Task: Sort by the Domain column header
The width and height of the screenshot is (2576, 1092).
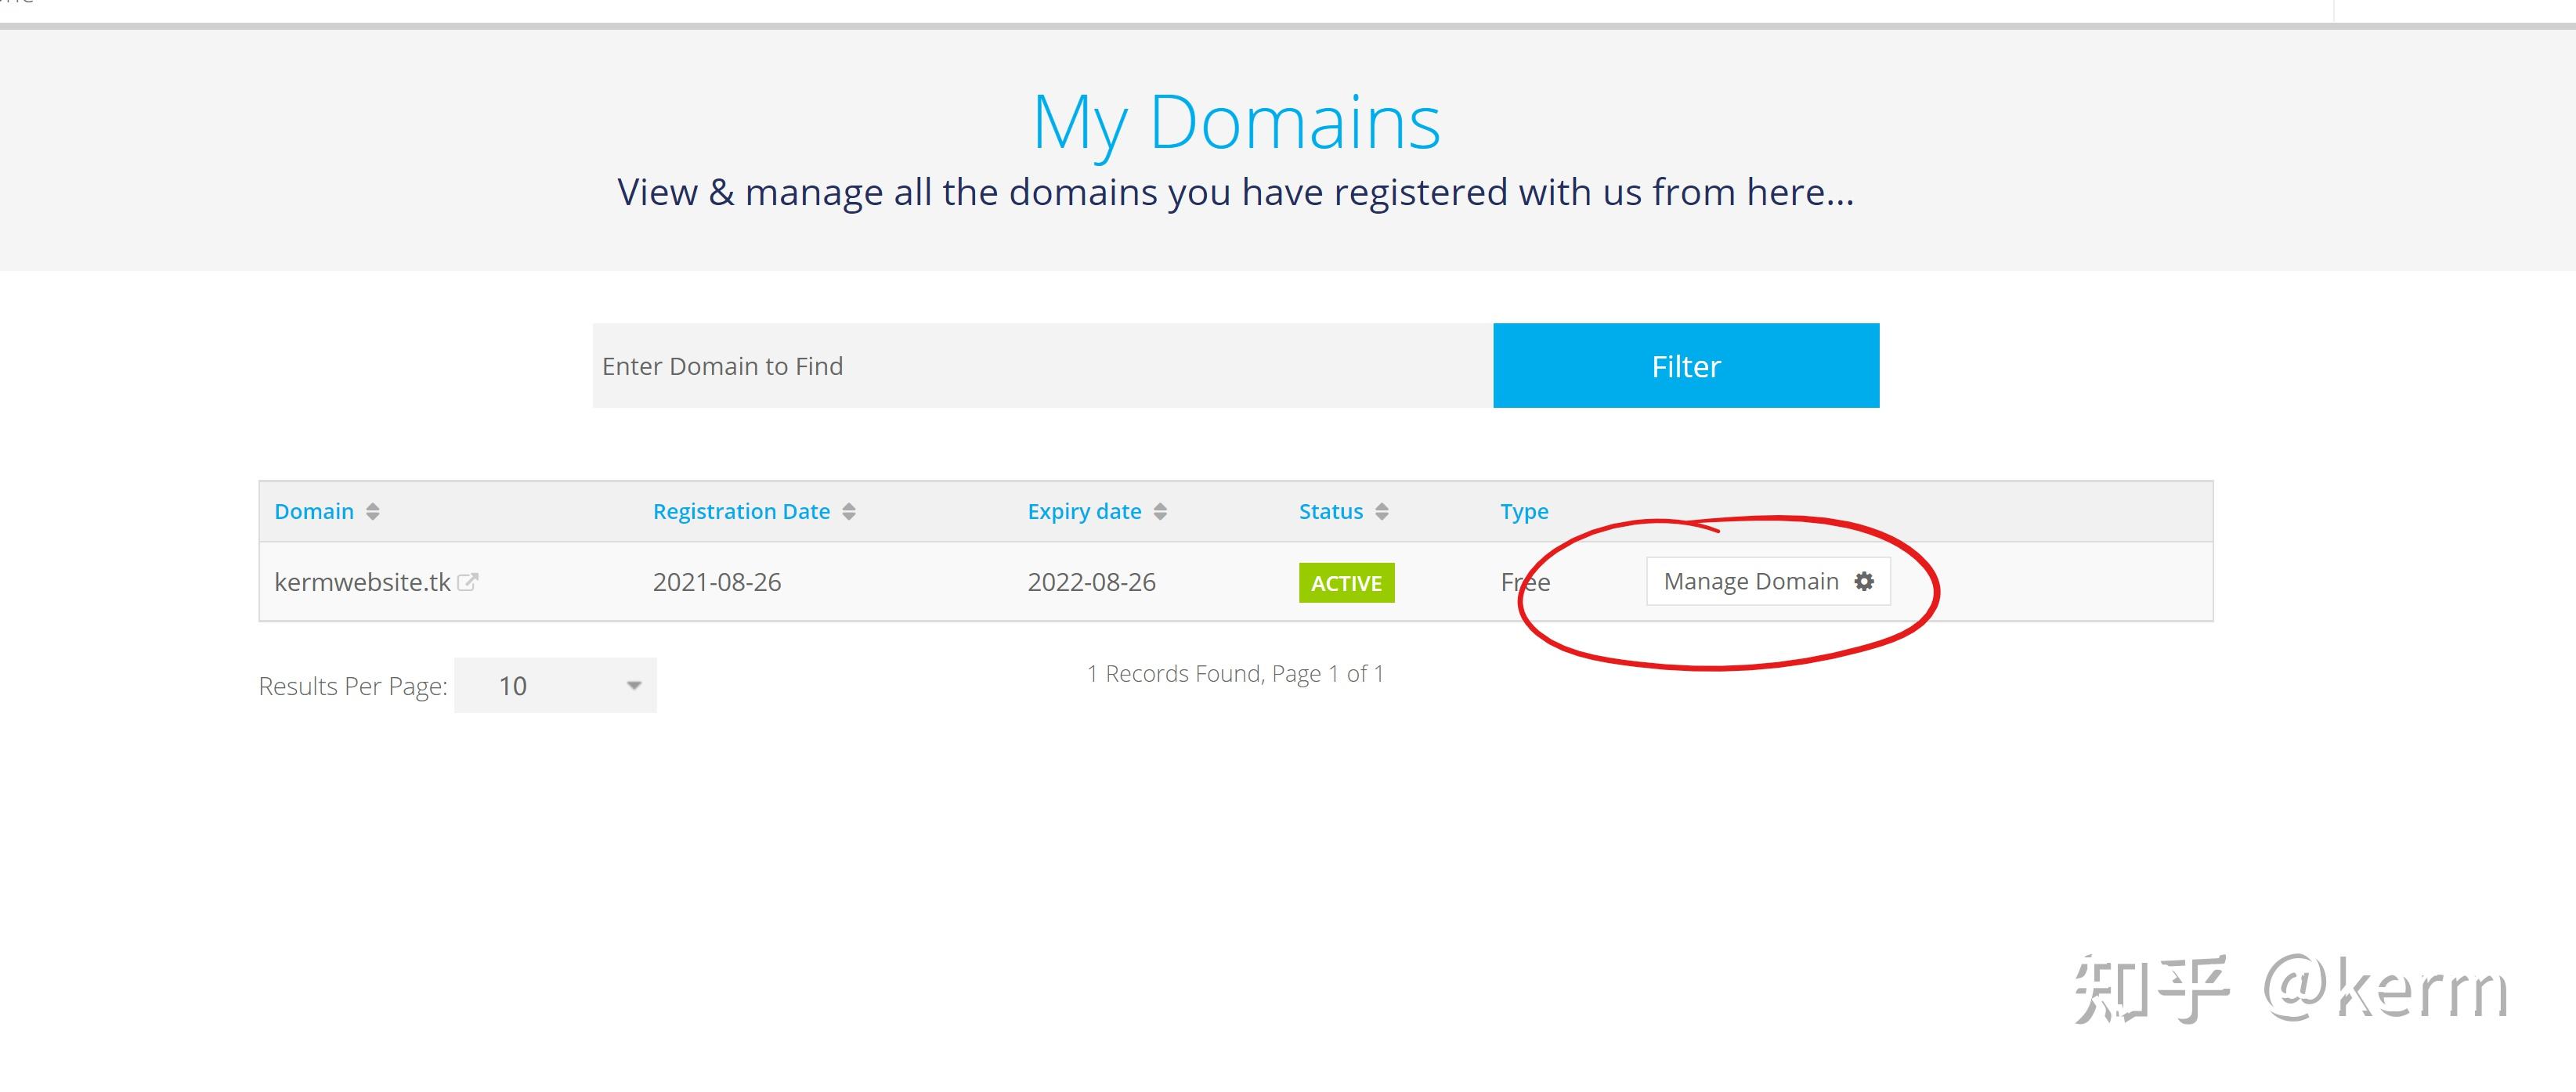Action: [x=314, y=511]
